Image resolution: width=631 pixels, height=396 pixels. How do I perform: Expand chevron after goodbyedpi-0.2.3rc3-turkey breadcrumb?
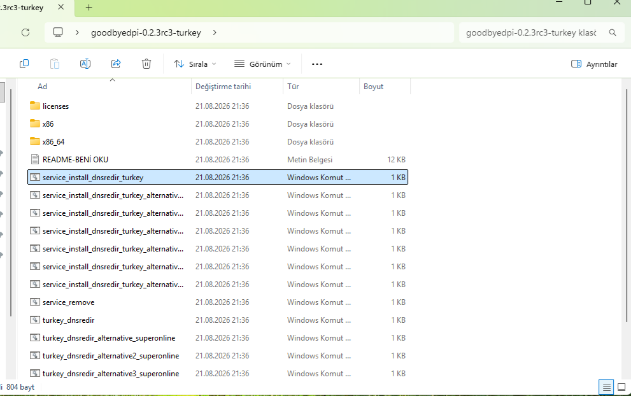click(x=215, y=32)
